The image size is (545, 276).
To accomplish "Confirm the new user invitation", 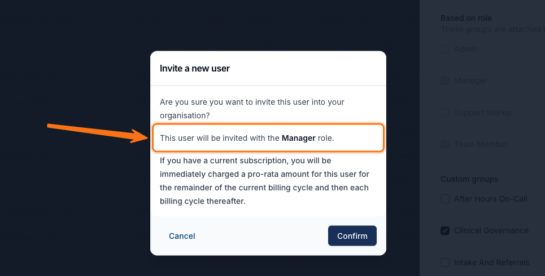I will click(x=352, y=236).
